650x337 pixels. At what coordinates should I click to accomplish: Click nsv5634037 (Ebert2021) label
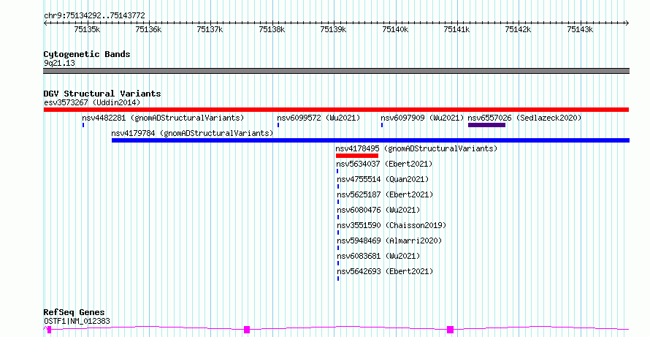[384, 164]
